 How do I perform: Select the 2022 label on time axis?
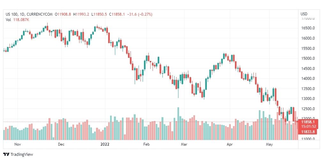coord(105,144)
